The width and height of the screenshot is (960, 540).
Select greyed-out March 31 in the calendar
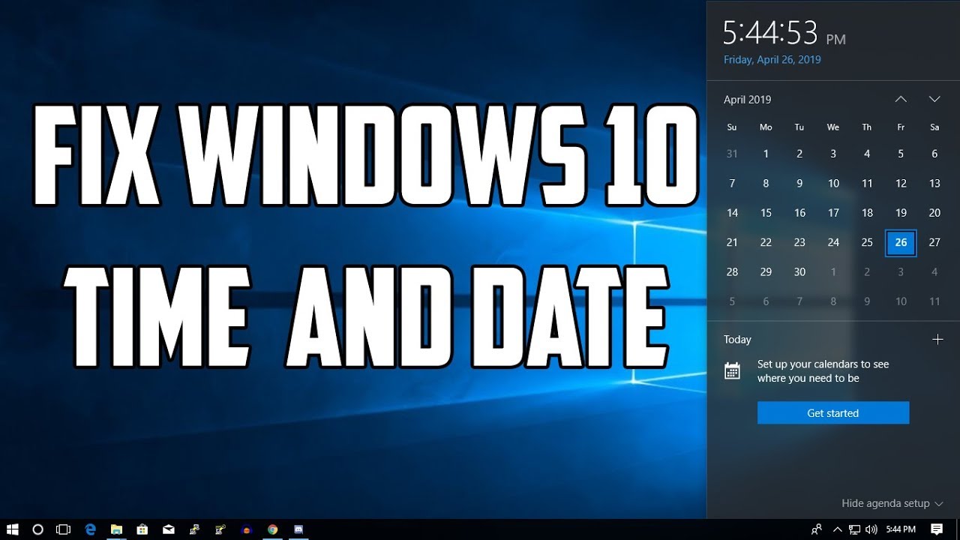[732, 154]
